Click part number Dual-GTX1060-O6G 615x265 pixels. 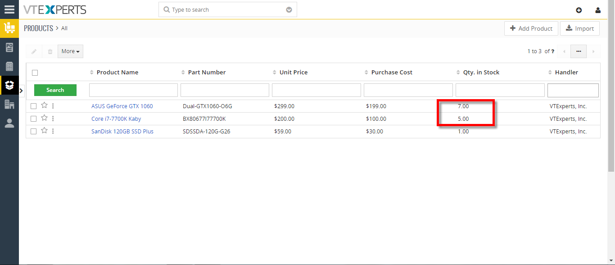pyautogui.click(x=208, y=106)
